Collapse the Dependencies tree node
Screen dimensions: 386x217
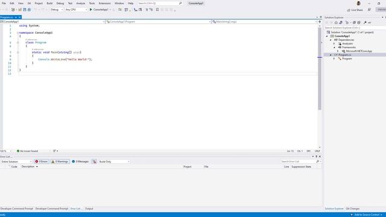tap(331, 40)
